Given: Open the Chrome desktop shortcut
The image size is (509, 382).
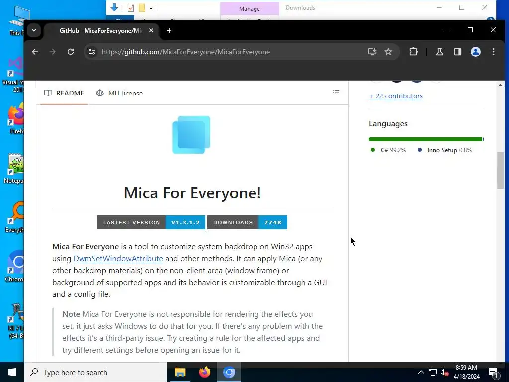Looking at the screenshot, I should pyautogui.click(x=15, y=267).
